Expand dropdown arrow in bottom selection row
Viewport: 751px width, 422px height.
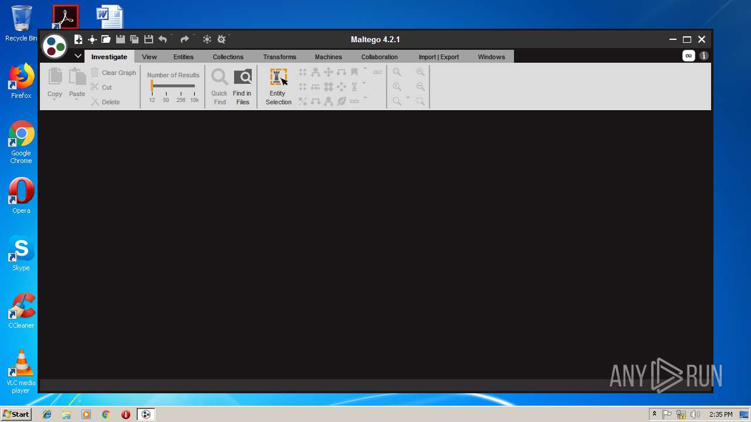coord(365,98)
